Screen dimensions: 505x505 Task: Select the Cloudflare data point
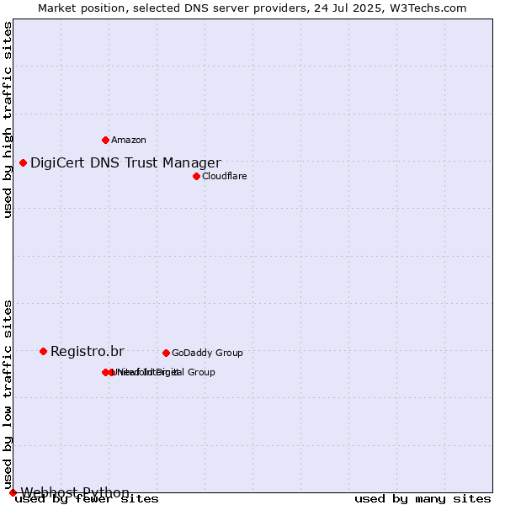click(196, 177)
